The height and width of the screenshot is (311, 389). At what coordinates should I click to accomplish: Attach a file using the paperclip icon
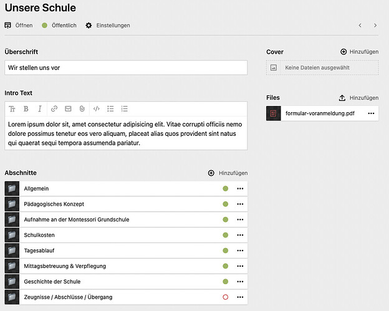tap(82, 108)
